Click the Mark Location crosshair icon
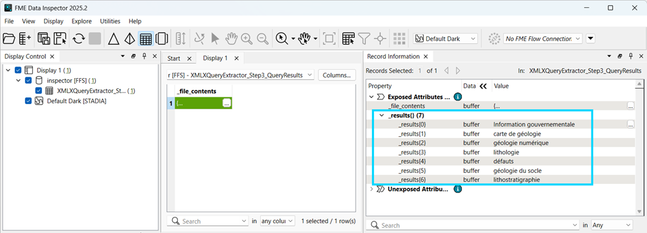This screenshot has height=233, width=647. (x=380, y=39)
